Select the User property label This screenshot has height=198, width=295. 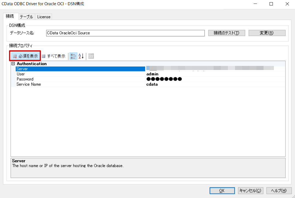click(21, 74)
